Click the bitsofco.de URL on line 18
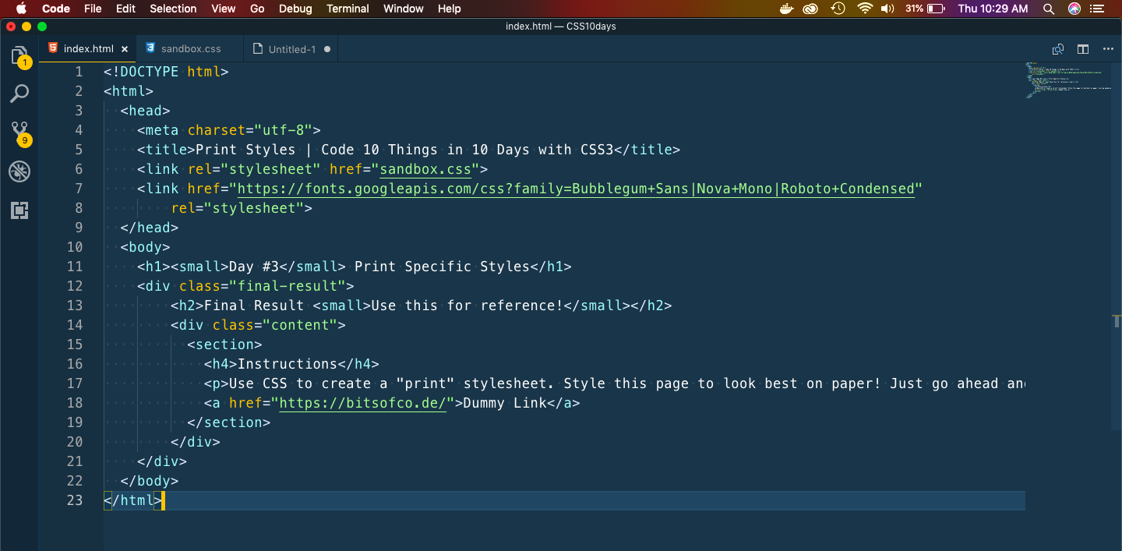1122x551 pixels. [362, 403]
